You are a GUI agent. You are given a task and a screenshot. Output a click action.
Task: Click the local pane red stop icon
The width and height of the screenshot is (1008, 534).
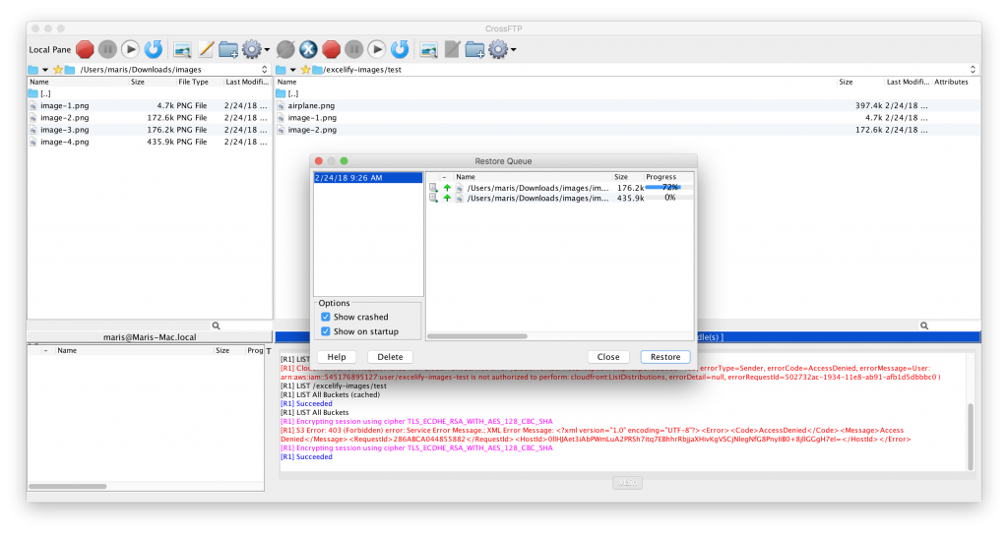click(x=86, y=48)
